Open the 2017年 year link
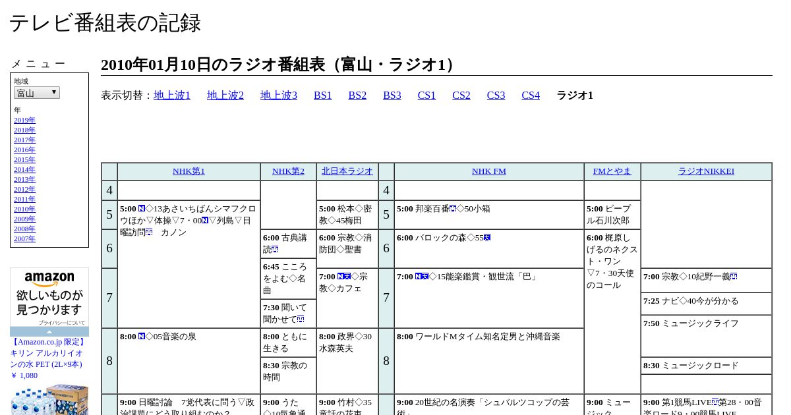791x415 pixels. pos(24,140)
